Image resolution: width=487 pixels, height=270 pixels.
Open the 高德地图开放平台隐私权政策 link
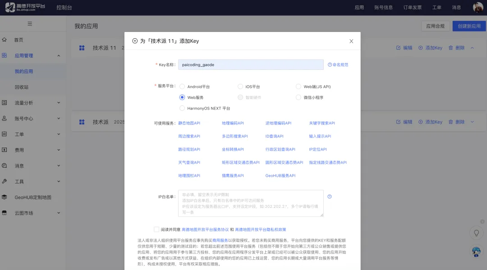click(260, 229)
